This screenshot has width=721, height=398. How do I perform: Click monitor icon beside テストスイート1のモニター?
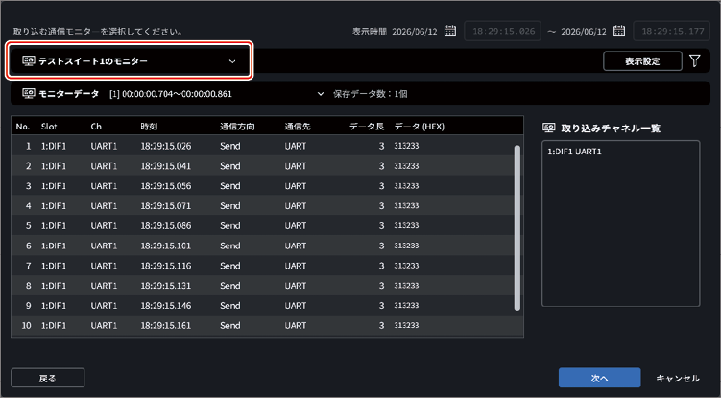29,60
